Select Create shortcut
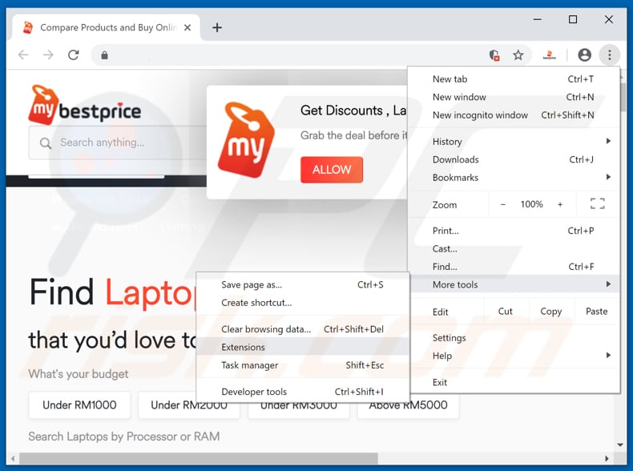The height and width of the screenshot is (471, 633). [303, 303]
